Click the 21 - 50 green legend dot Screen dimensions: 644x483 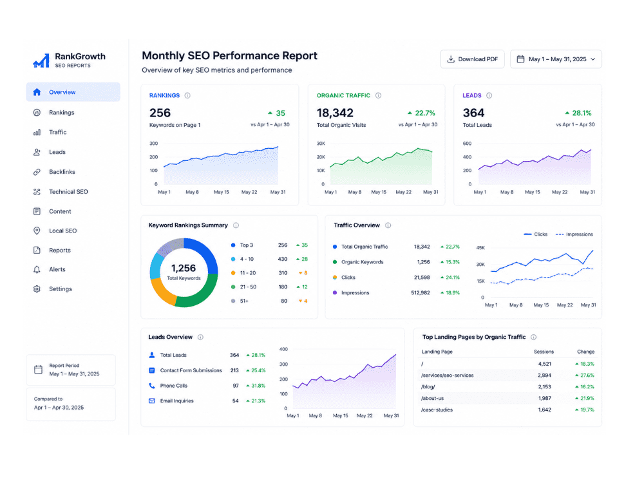pos(233,287)
